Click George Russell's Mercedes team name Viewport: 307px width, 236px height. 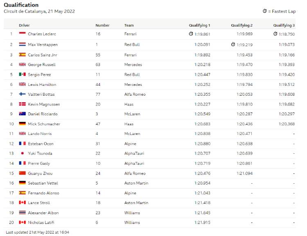click(x=133, y=65)
